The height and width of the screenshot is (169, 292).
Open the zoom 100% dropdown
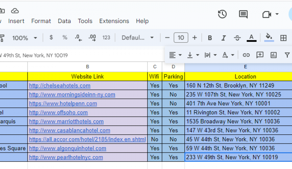(24, 38)
